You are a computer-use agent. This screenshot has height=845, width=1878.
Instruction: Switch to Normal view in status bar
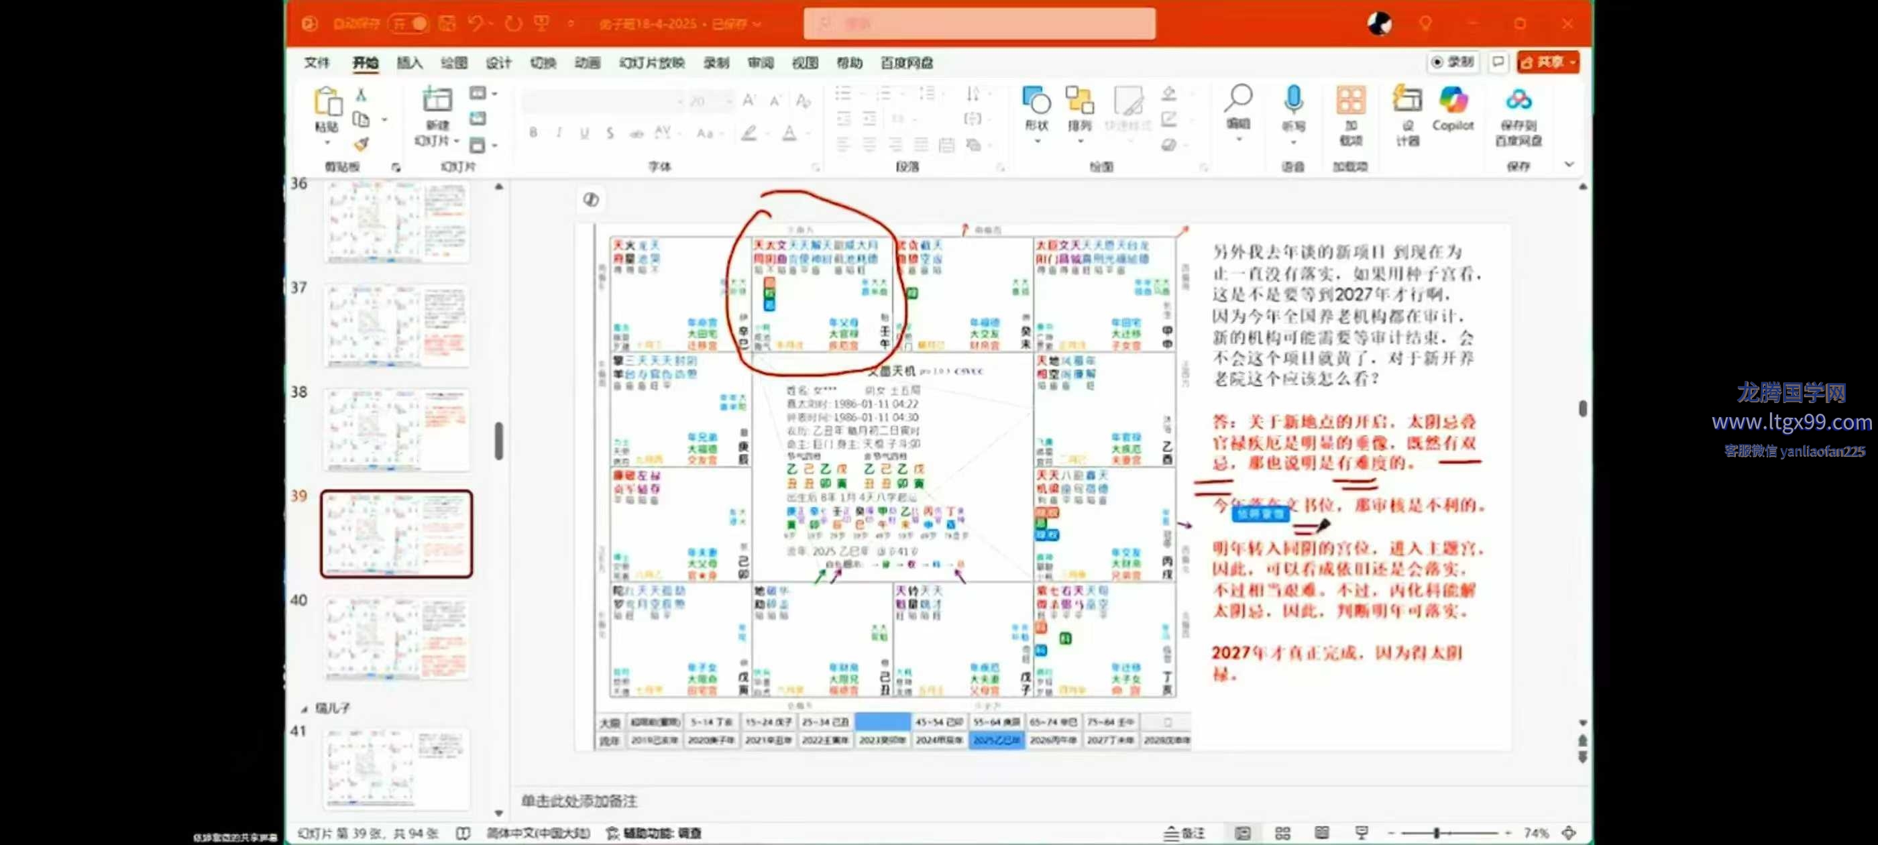1243,833
